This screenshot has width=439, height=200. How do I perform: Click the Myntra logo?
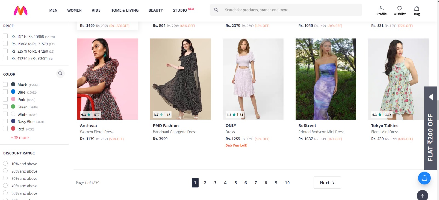click(21, 10)
